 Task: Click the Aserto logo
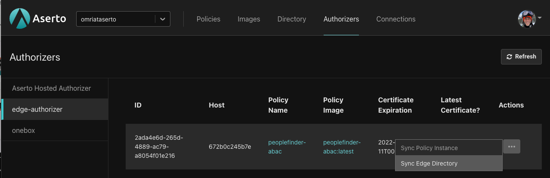point(37,19)
